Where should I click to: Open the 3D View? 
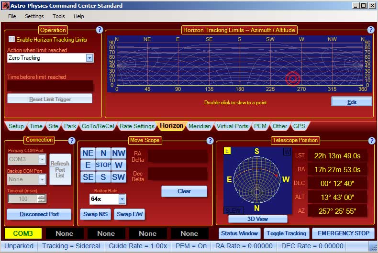257,219
